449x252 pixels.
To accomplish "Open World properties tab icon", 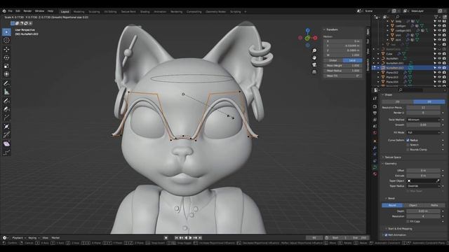I will click(x=375, y=133).
